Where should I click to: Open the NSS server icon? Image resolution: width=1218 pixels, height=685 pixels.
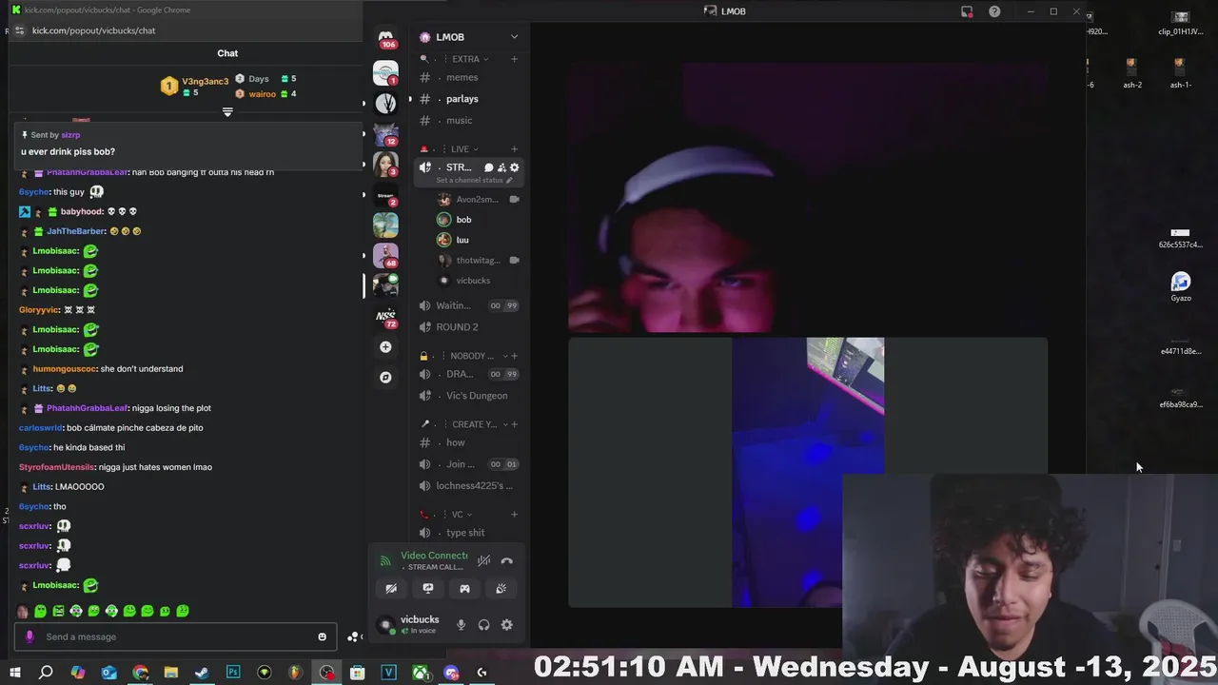(x=385, y=316)
